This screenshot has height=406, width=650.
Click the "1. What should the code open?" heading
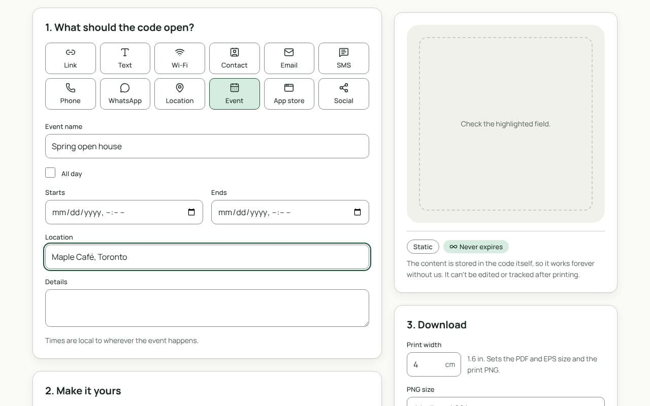coord(120,27)
